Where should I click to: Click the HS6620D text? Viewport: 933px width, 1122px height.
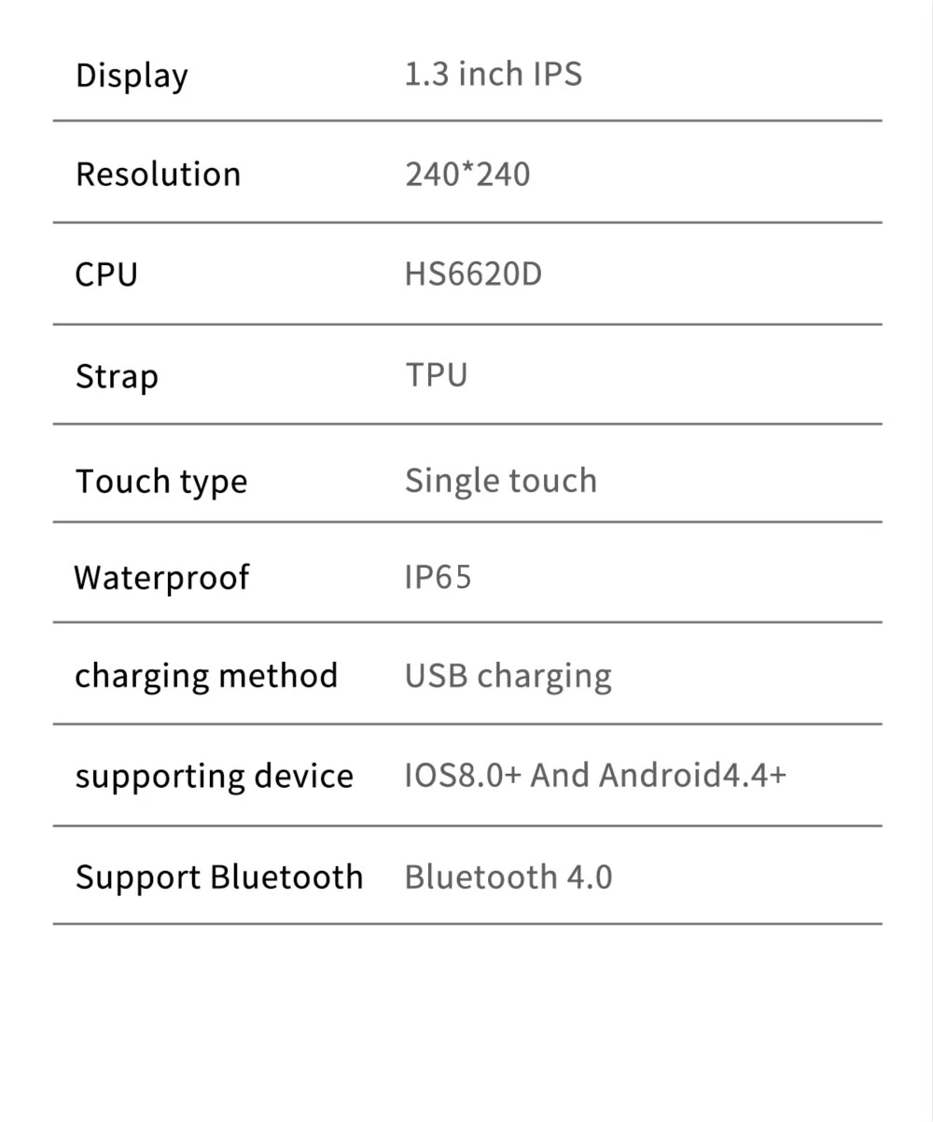pos(473,274)
